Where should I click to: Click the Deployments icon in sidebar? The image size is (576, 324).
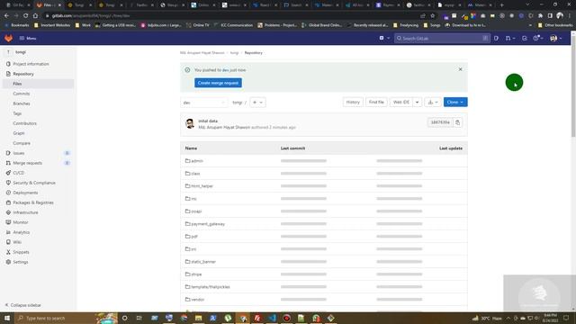(8, 193)
